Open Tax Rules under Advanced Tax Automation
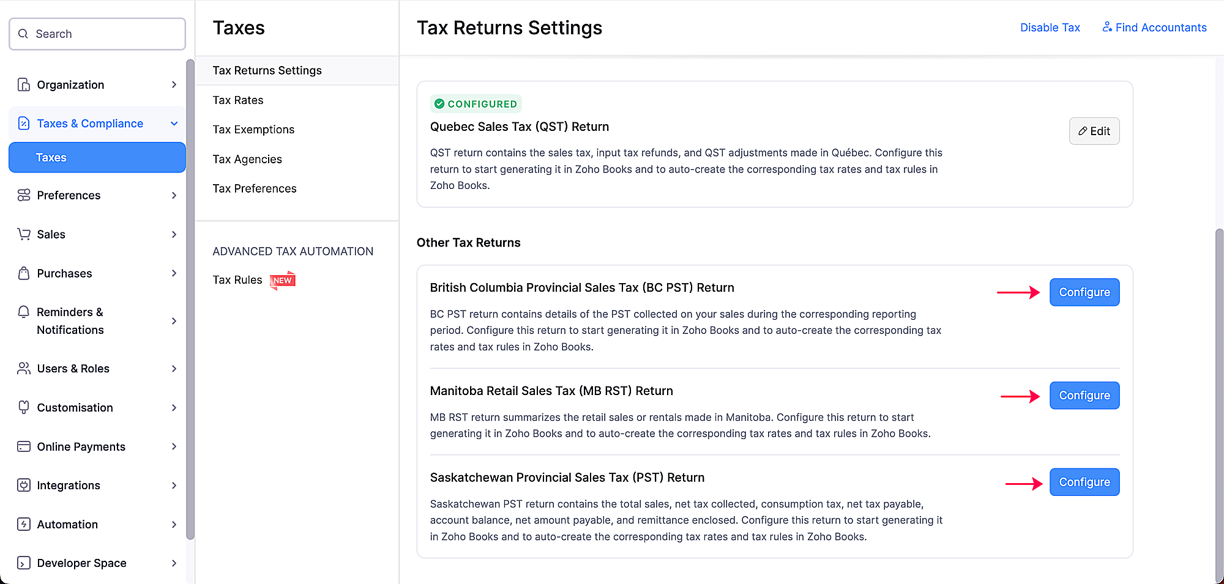1224x584 pixels. (237, 279)
